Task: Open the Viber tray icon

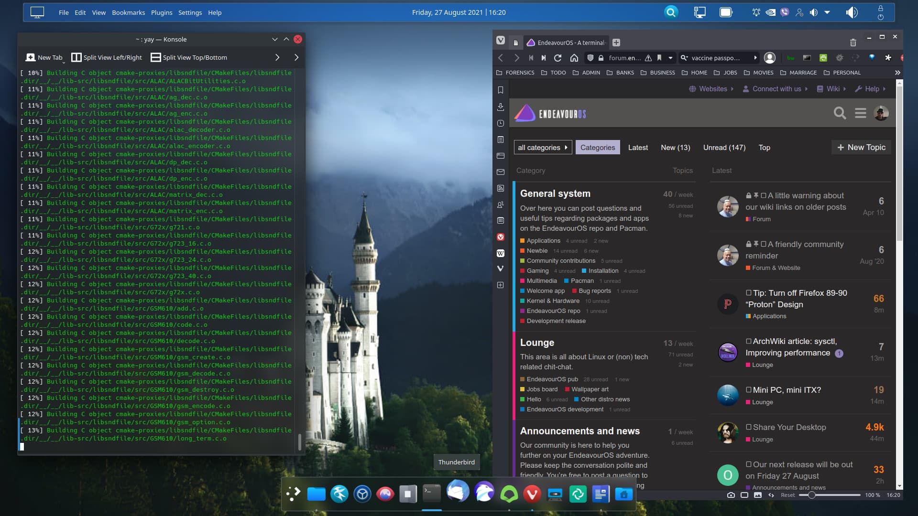Action: 785,12
